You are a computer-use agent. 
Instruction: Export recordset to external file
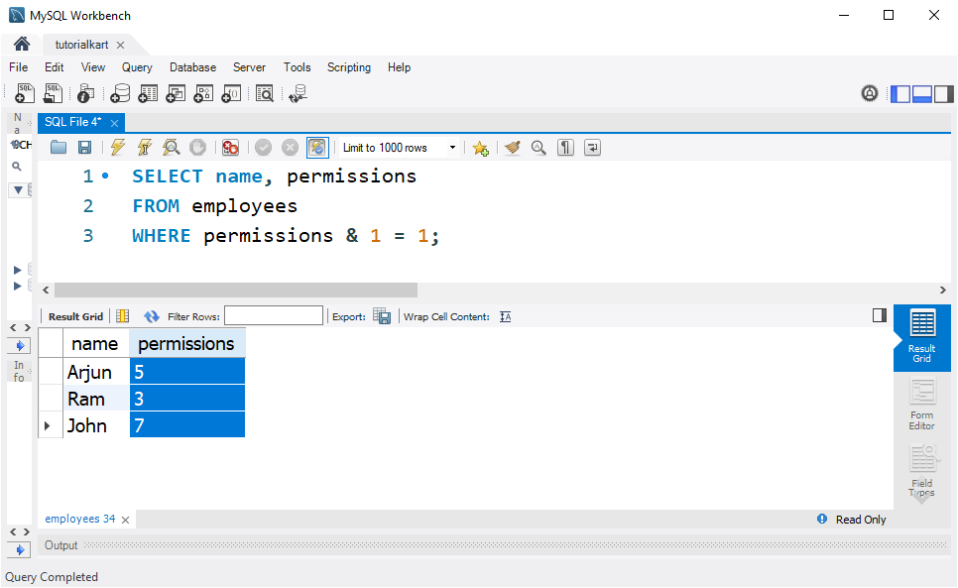(x=382, y=315)
